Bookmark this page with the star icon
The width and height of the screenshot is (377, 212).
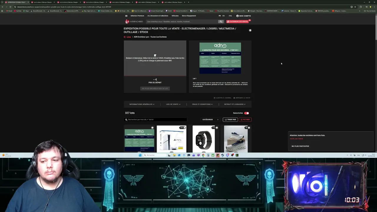tap(355, 7)
